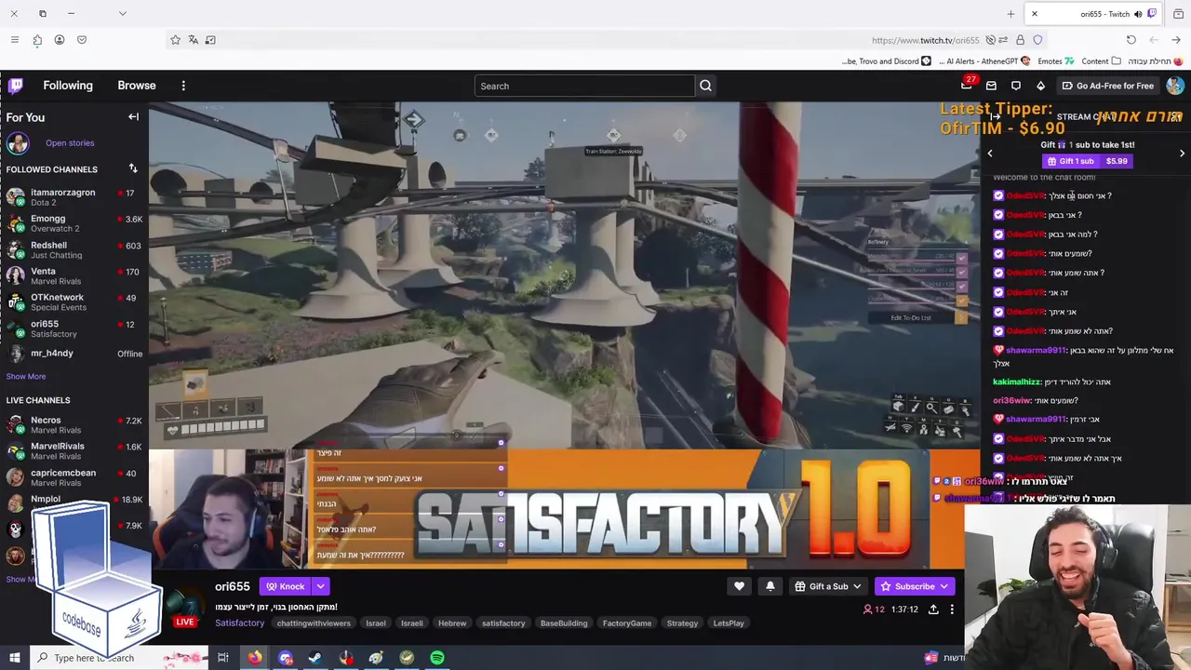
Task: Open Task View on the taskbar
Action: click(x=223, y=658)
